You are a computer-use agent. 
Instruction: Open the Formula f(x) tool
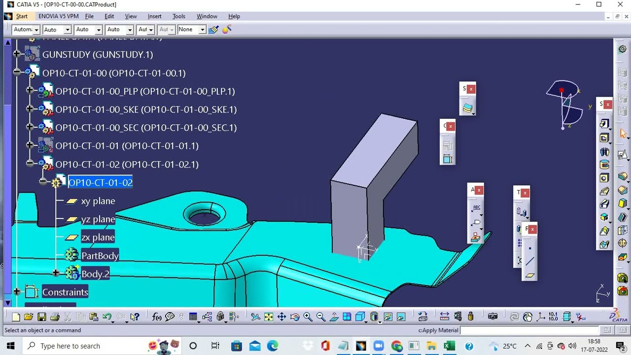coord(157,317)
